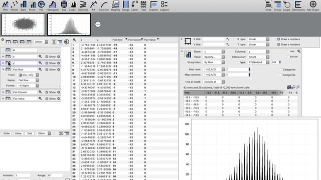The width and height of the screenshot is (321, 180).
Task: Click the Map rows value stepper
Action: point(249,69)
